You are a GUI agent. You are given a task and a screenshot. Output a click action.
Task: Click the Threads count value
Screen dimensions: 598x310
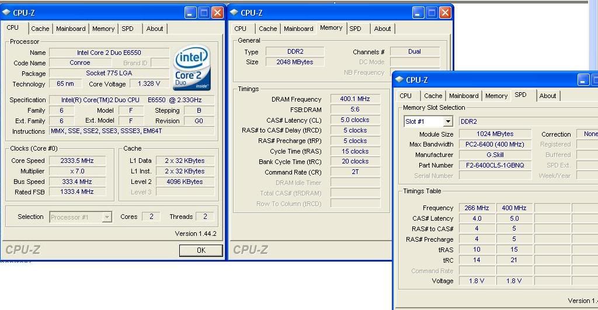point(205,217)
